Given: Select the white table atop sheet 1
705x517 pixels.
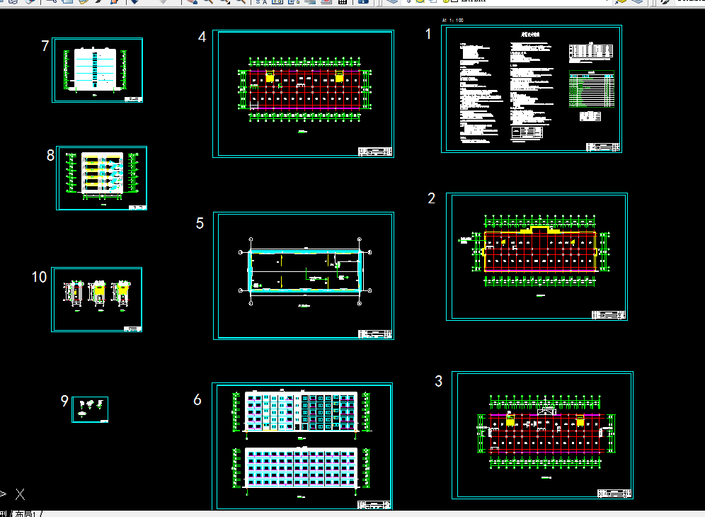Looking at the screenshot, I should 591,52.
